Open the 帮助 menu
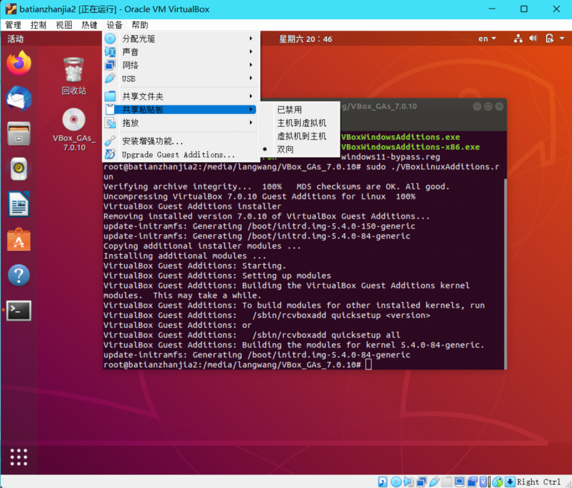 pos(140,25)
